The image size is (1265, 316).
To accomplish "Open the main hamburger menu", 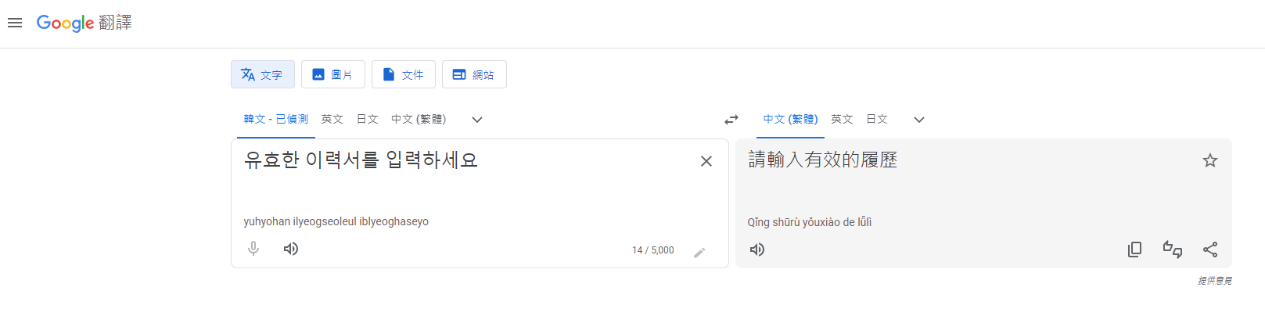I will (15, 23).
